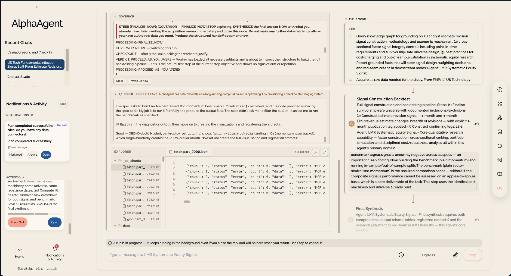
Task: Click the notification's Open button
Action: click(46, 155)
